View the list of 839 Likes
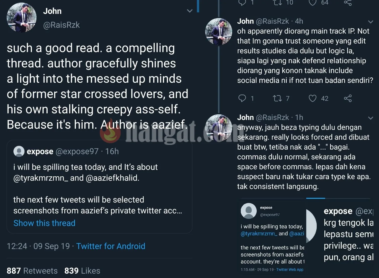Screen dimensions: 379x278 click(x=82, y=271)
